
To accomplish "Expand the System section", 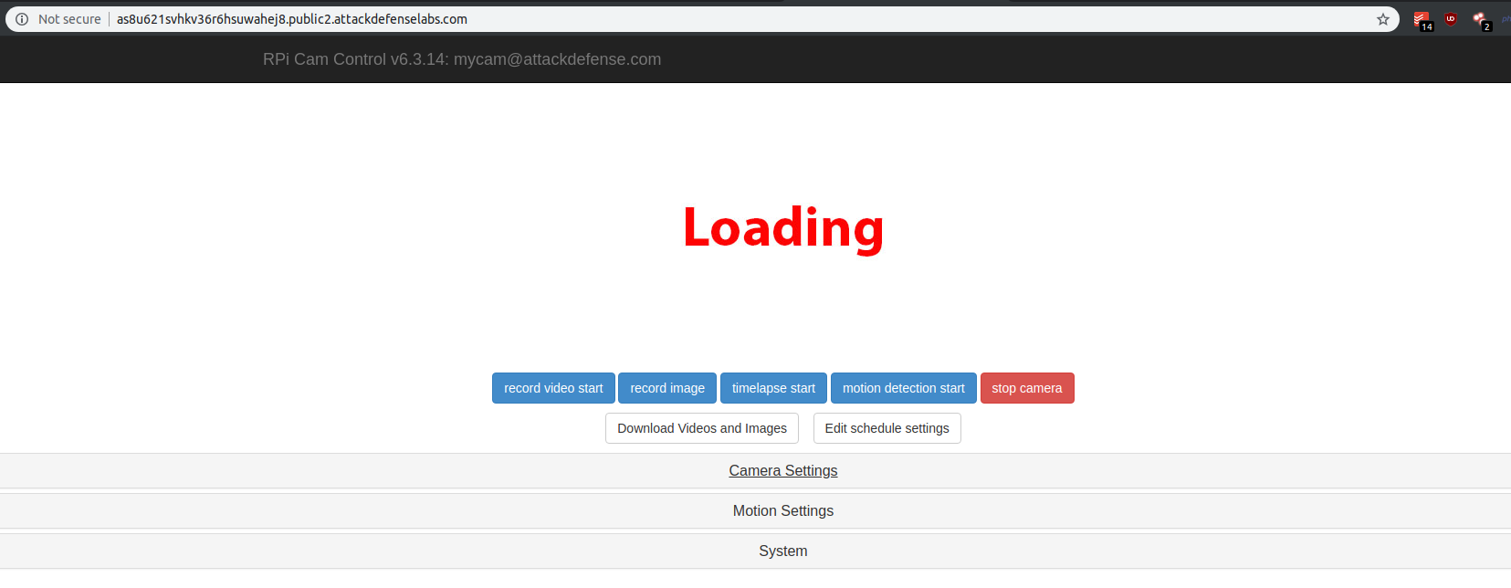I will click(x=782, y=551).
